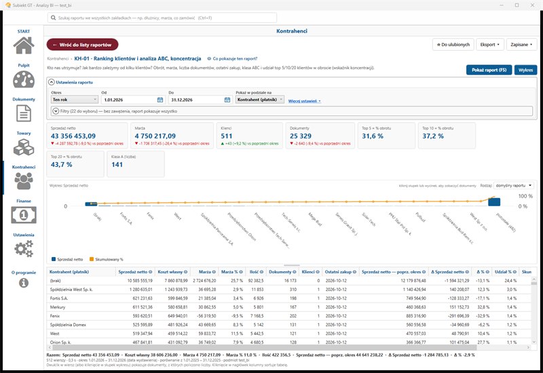Viewport: 543px width, 373px height.
Task: Click the Skumulowany % legend swatch
Action: click(92, 259)
